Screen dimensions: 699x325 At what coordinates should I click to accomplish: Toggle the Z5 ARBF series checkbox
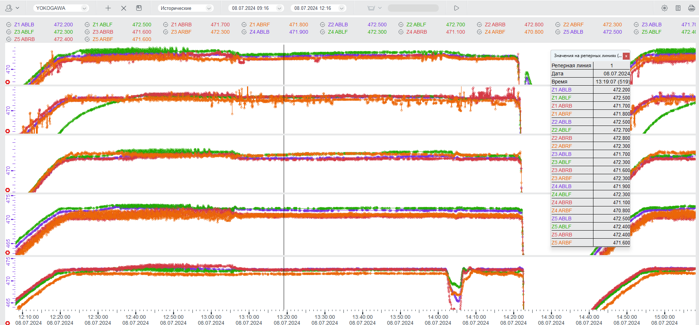87,39
